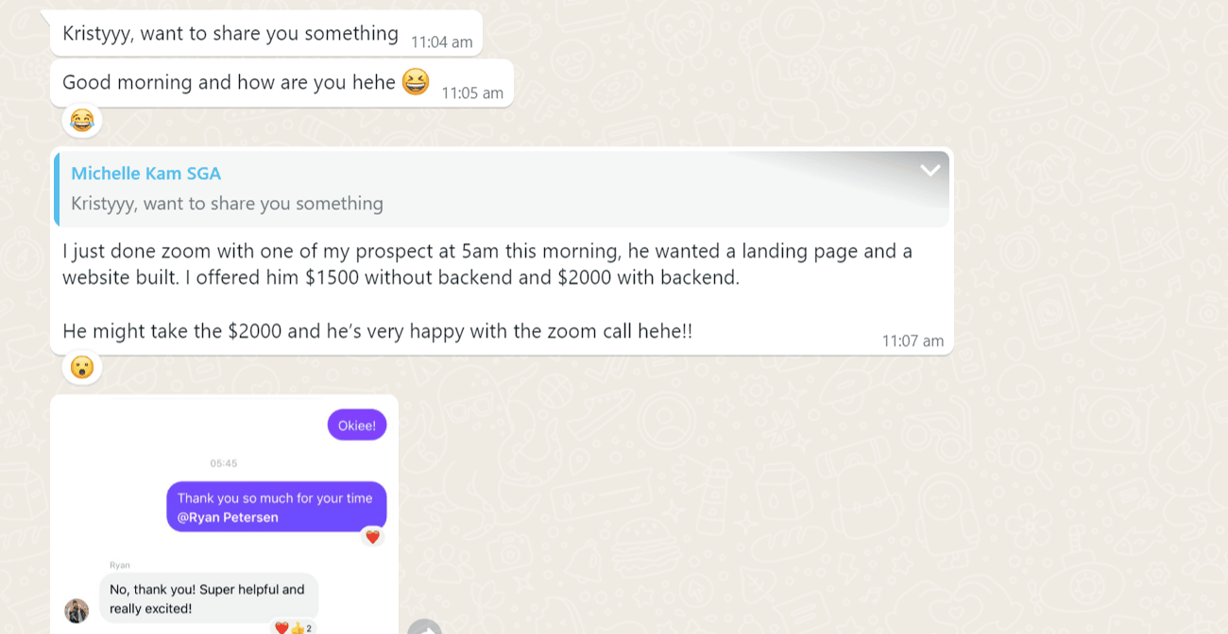Select the 'Good morning and how are you' message
Screen dimensions: 1228x634
281,83
